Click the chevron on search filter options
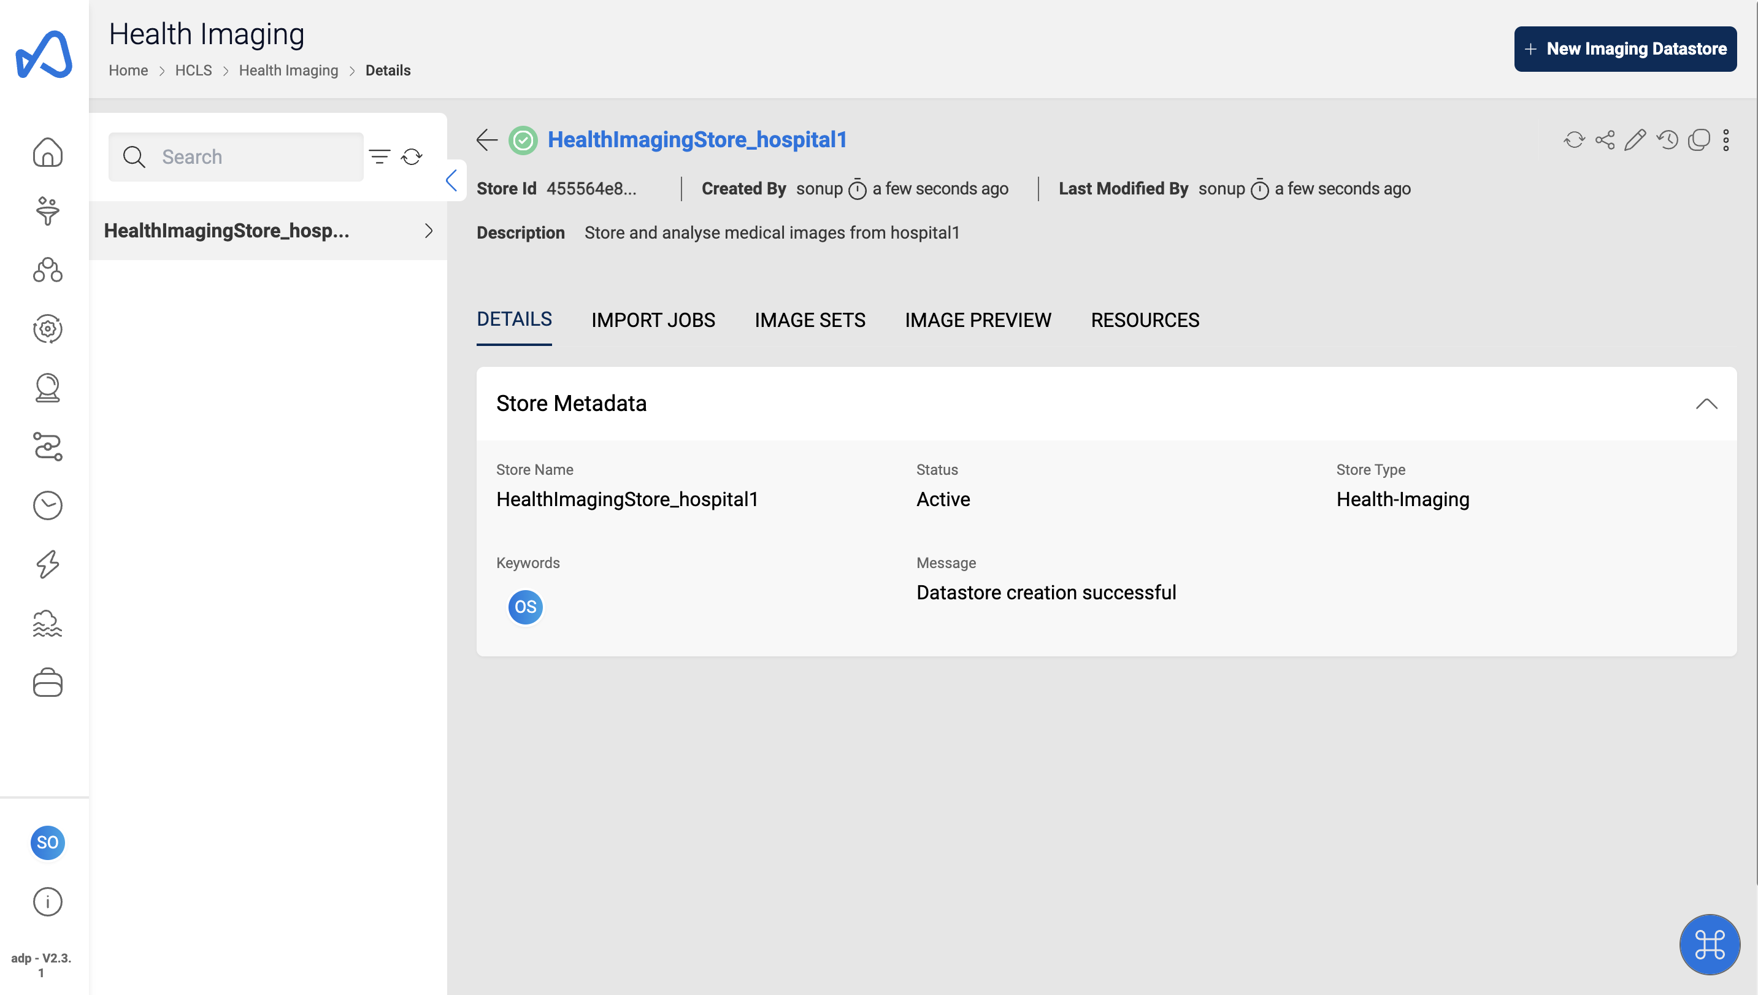Screen dimensions: 1758x995 (x=450, y=180)
